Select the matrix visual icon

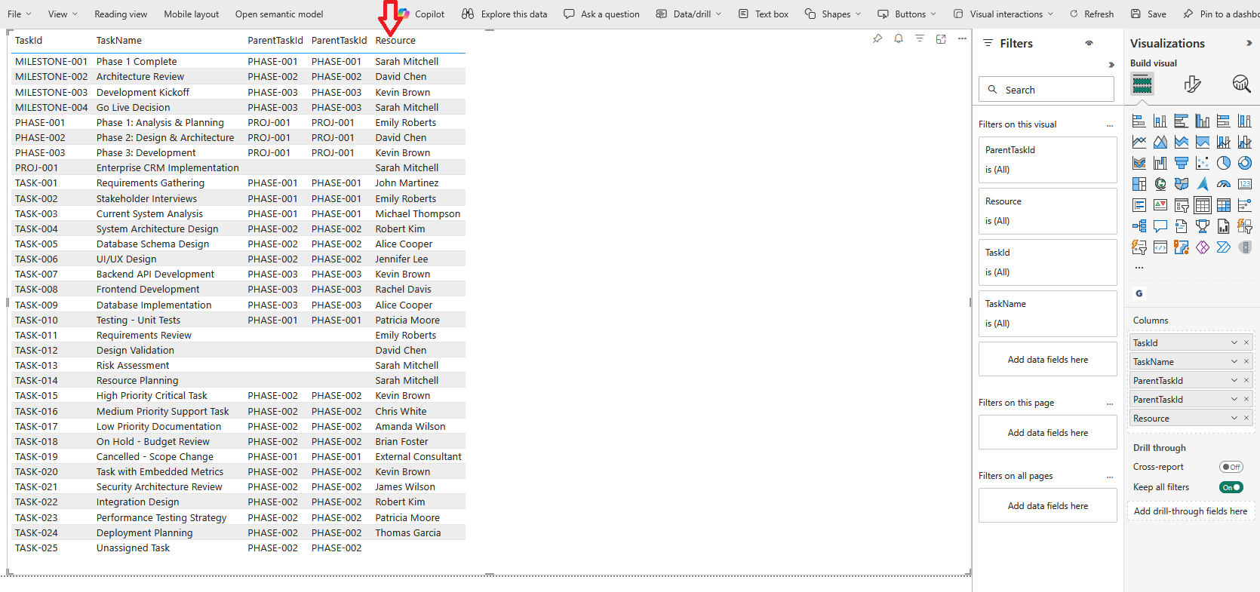pyautogui.click(x=1223, y=205)
